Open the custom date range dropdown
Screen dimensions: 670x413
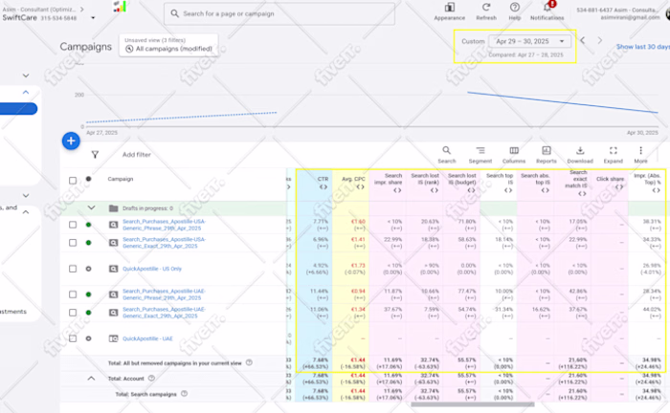pyautogui.click(x=529, y=41)
